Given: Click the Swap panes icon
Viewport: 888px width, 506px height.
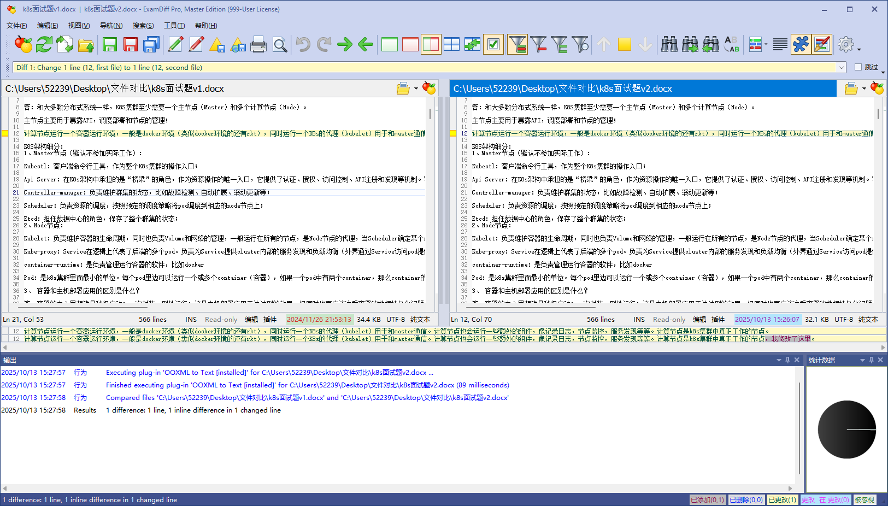Looking at the screenshot, I should [472, 45].
